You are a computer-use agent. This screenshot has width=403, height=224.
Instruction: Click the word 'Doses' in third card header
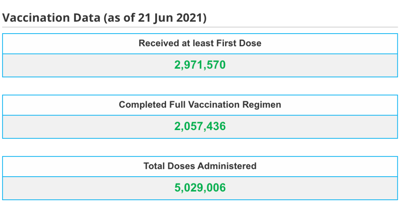click(181, 166)
